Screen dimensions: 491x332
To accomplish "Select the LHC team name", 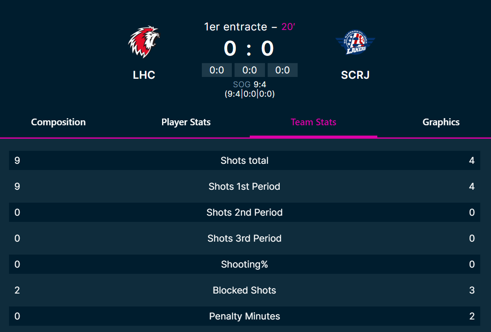I will [x=144, y=75].
